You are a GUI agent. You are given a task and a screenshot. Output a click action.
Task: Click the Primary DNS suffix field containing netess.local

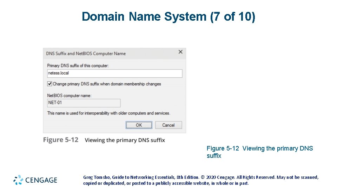point(115,73)
